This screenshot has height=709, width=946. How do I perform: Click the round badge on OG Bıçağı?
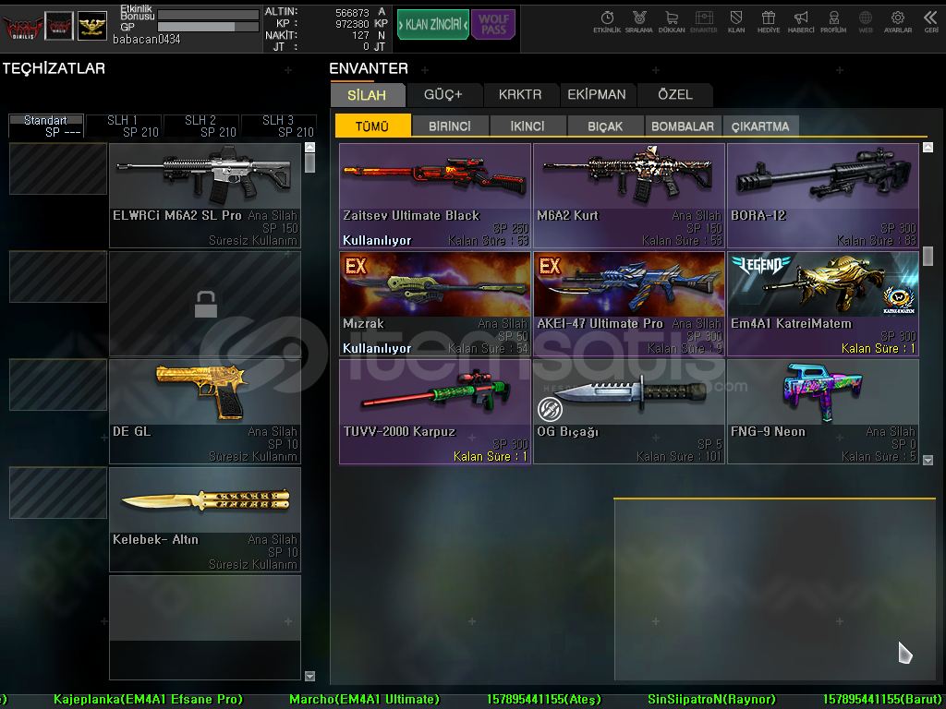(x=550, y=409)
